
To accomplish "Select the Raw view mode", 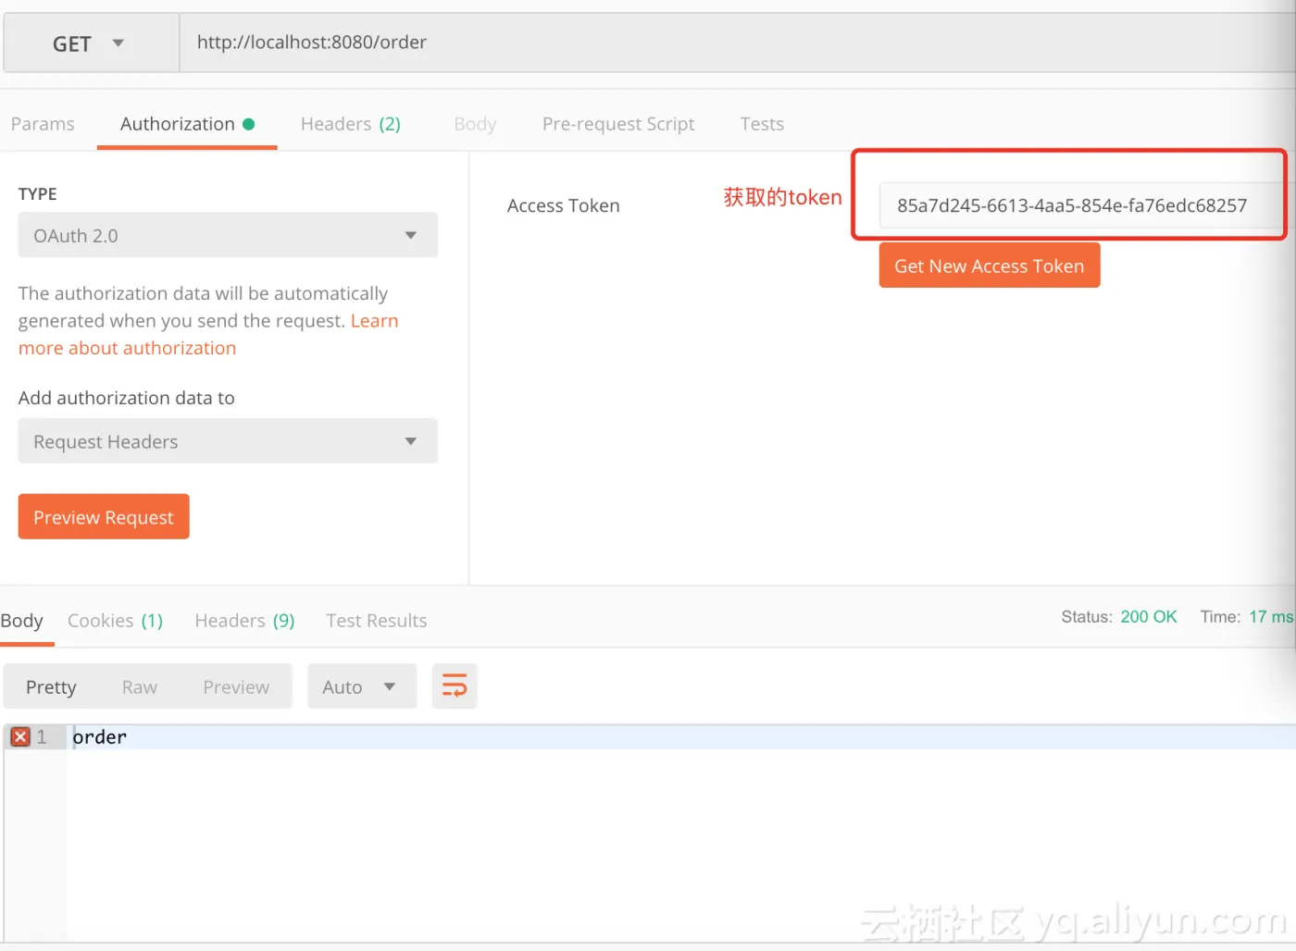I will 140,686.
